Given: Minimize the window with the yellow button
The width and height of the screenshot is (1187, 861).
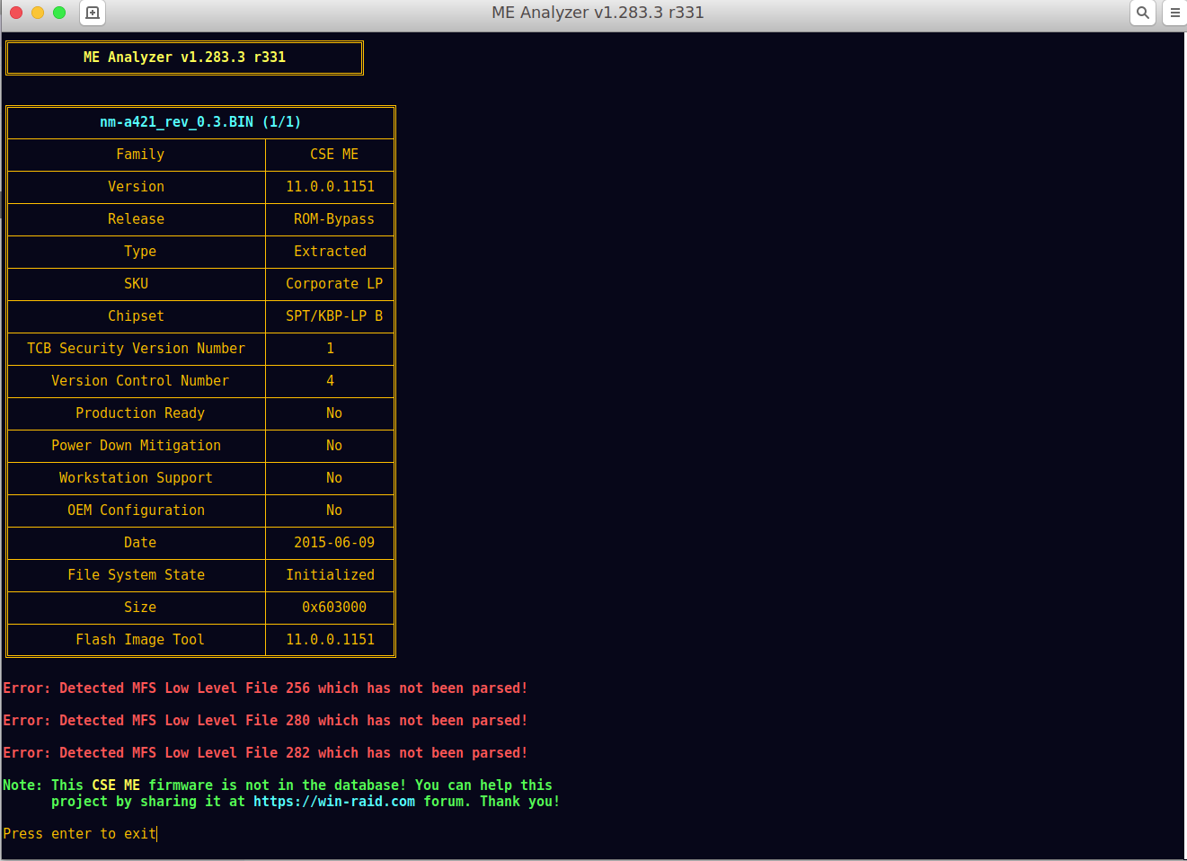Looking at the screenshot, I should [38, 13].
